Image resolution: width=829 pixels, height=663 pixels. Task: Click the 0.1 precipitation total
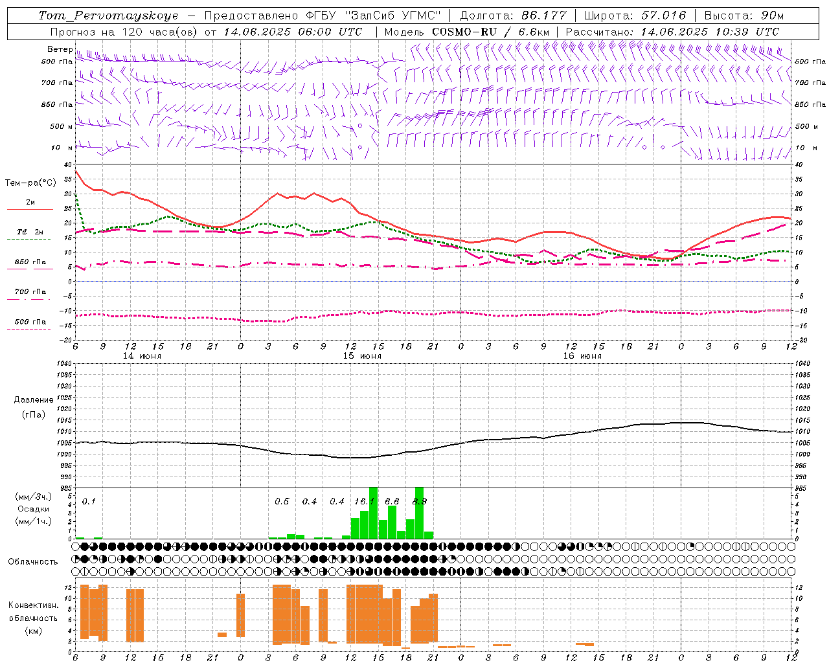[x=89, y=502]
